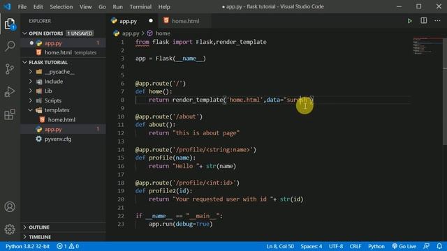Viewport: 447px width, 251px height.
Task: Select app.py under Open Editors
Action: pos(63,43)
